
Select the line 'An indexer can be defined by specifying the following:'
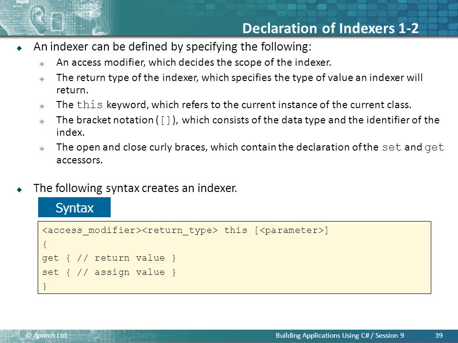click(172, 47)
